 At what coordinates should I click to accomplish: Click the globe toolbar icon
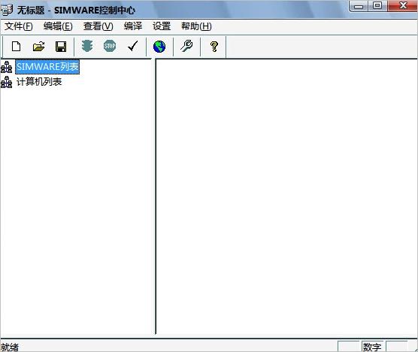tap(159, 47)
